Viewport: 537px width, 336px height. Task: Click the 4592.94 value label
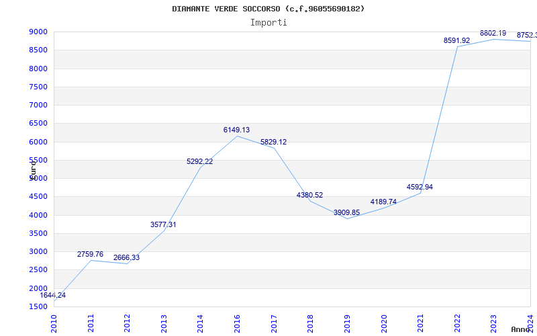(420, 187)
